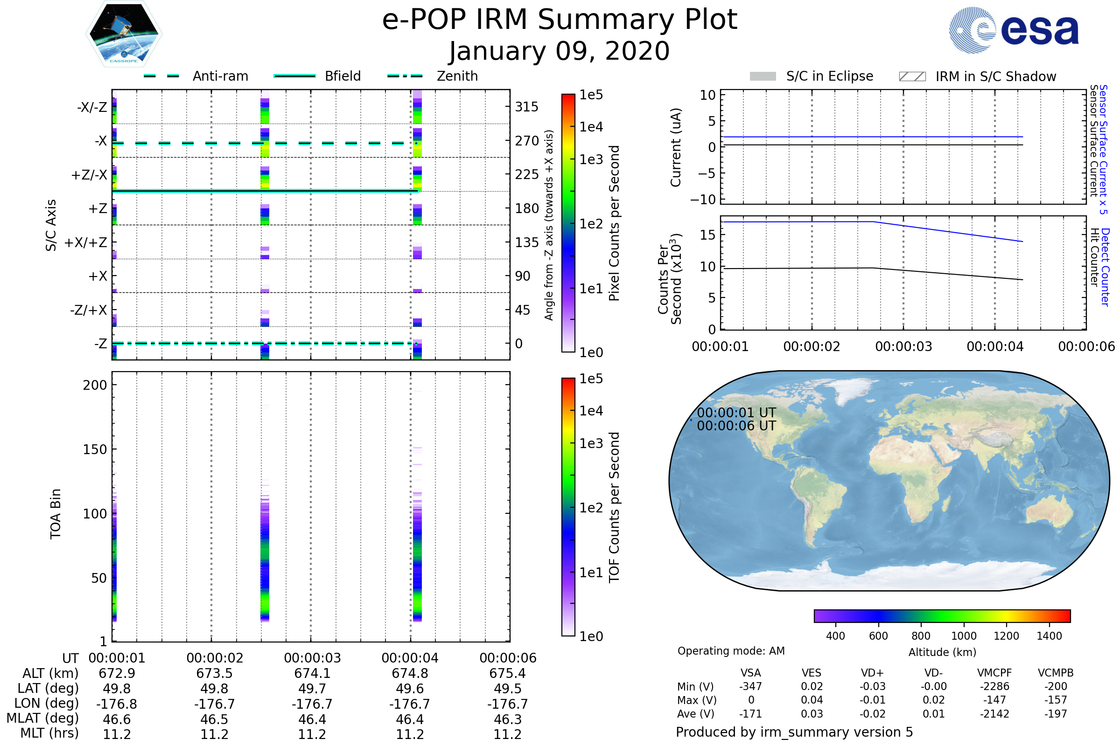Viewport: 1120px width, 746px height.
Task: Click the world map thumbnail
Action: (x=889, y=481)
